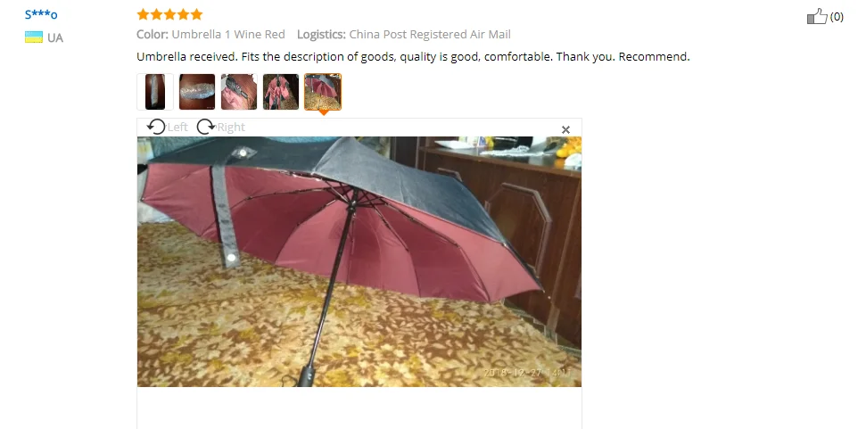Click the middle orange rating star
This screenshot has width=866, height=429.
click(169, 14)
